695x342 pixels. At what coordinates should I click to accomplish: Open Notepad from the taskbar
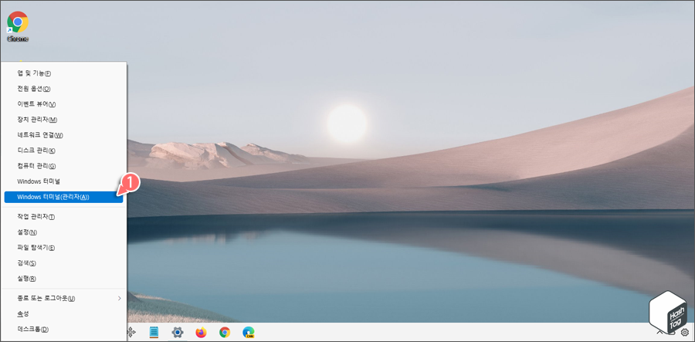pos(154,332)
